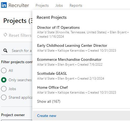
Task: Click the Create new project button
Action: (x=82, y=116)
